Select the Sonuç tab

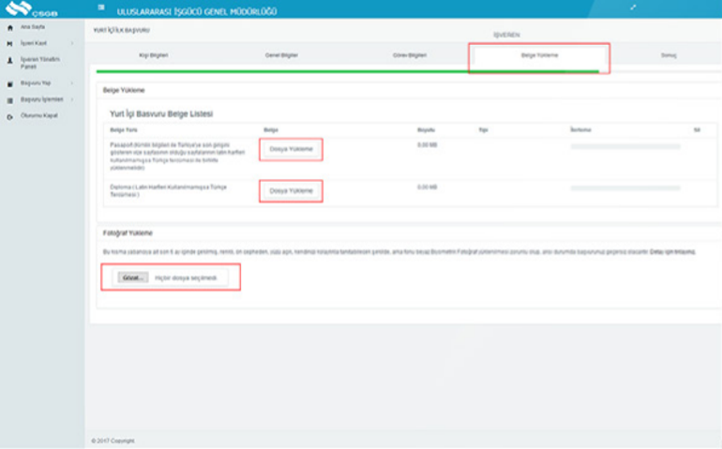tap(668, 56)
